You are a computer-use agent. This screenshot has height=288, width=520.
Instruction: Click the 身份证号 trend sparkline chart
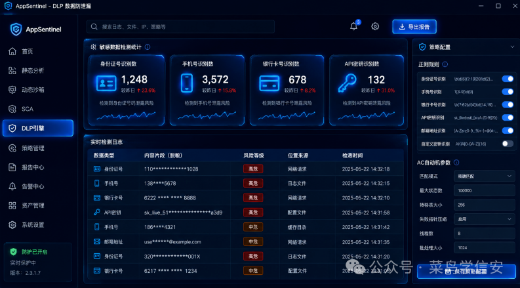[x=127, y=115]
